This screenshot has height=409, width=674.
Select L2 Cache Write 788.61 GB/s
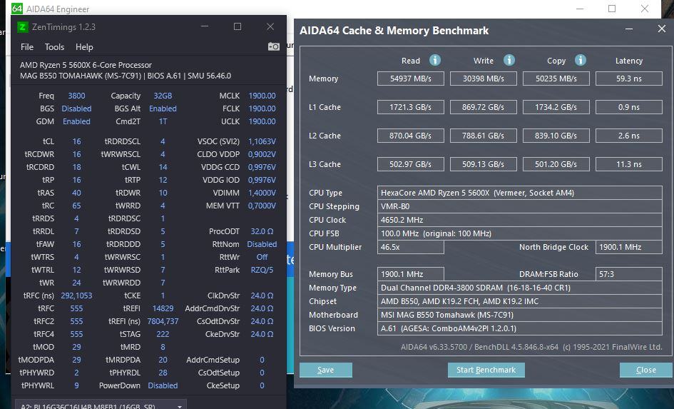483,136
